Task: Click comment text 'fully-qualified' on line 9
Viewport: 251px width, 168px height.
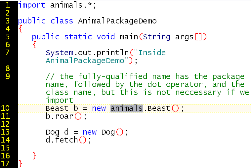Action: coord(113,76)
